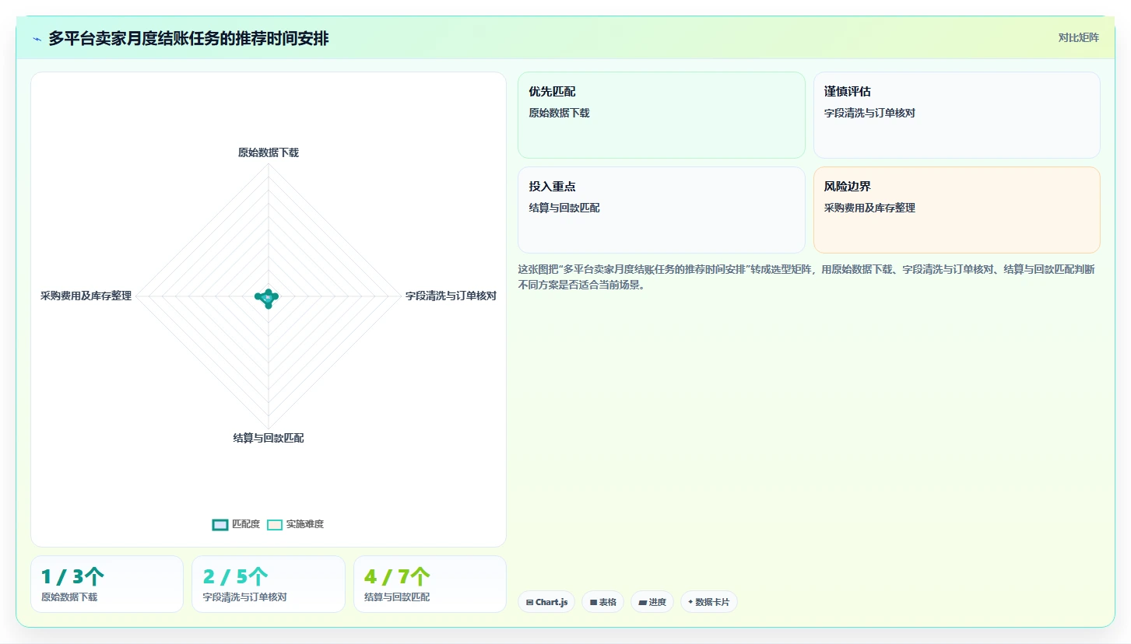Click the 对比矩阵 label in header
The height and width of the screenshot is (644, 1131).
point(1078,38)
